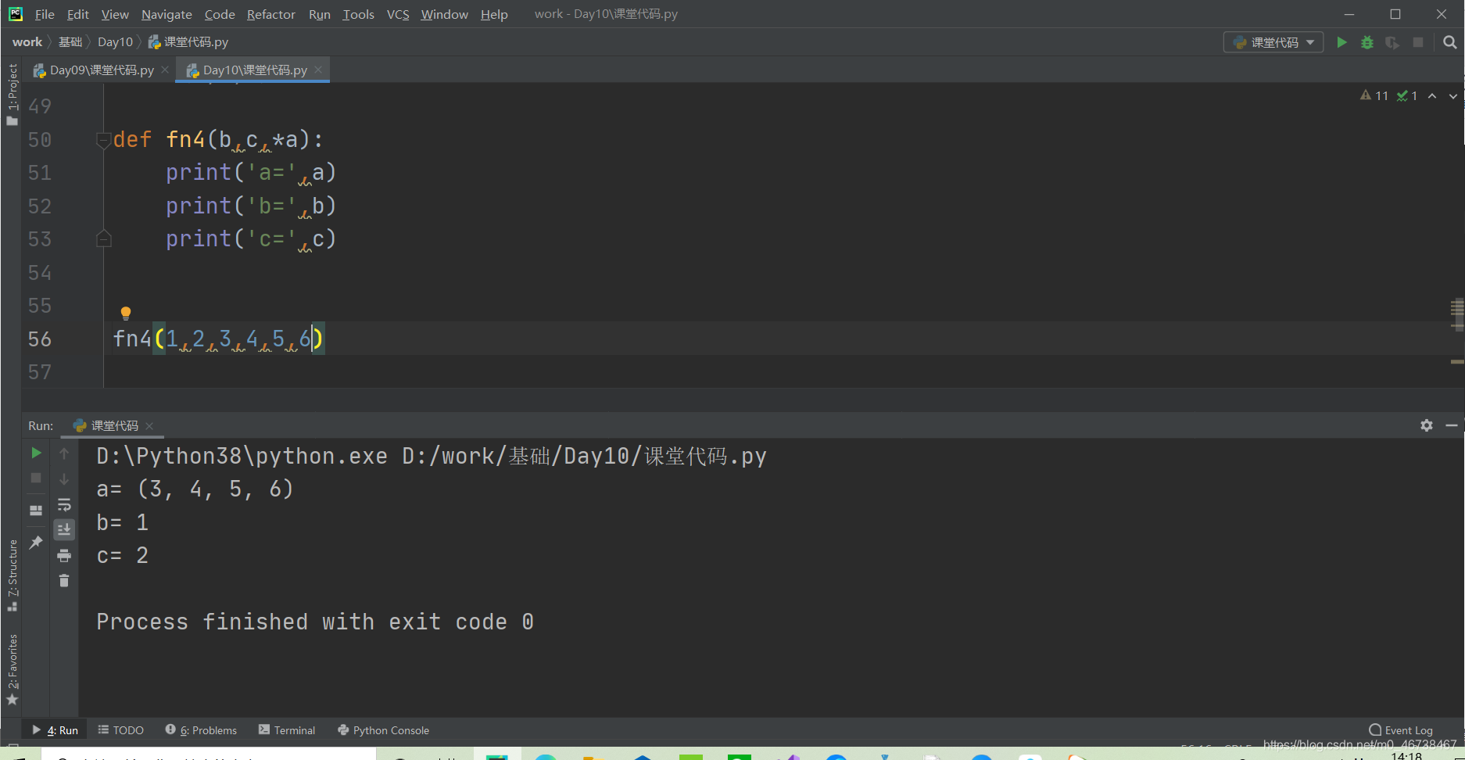The width and height of the screenshot is (1465, 760).
Task: Open the Tools menu
Action: pyautogui.click(x=359, y=14)
